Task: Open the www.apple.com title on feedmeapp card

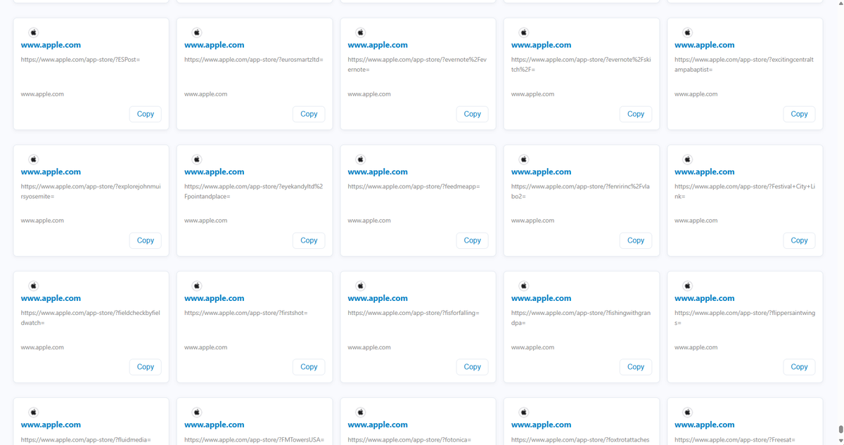Action: (x=378, y=172)
